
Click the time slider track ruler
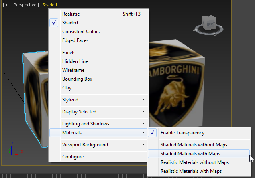[73, 176]
